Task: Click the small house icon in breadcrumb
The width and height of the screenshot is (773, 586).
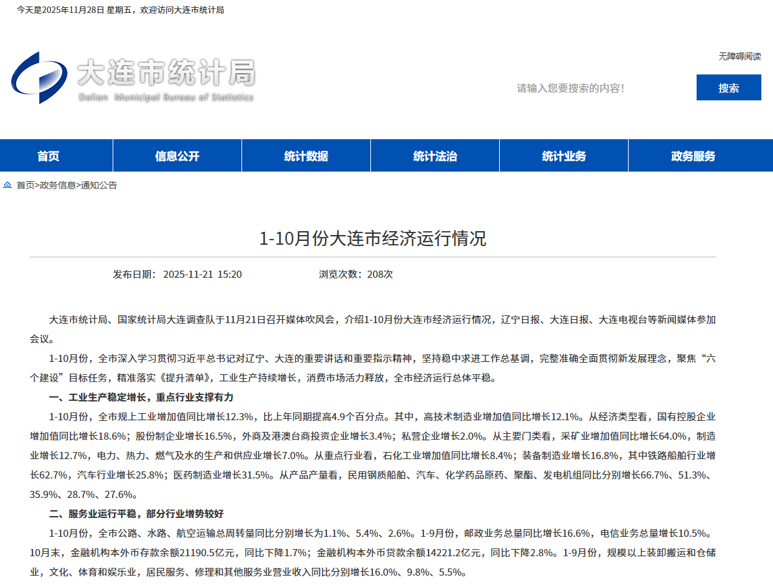Action: point(8,185)
